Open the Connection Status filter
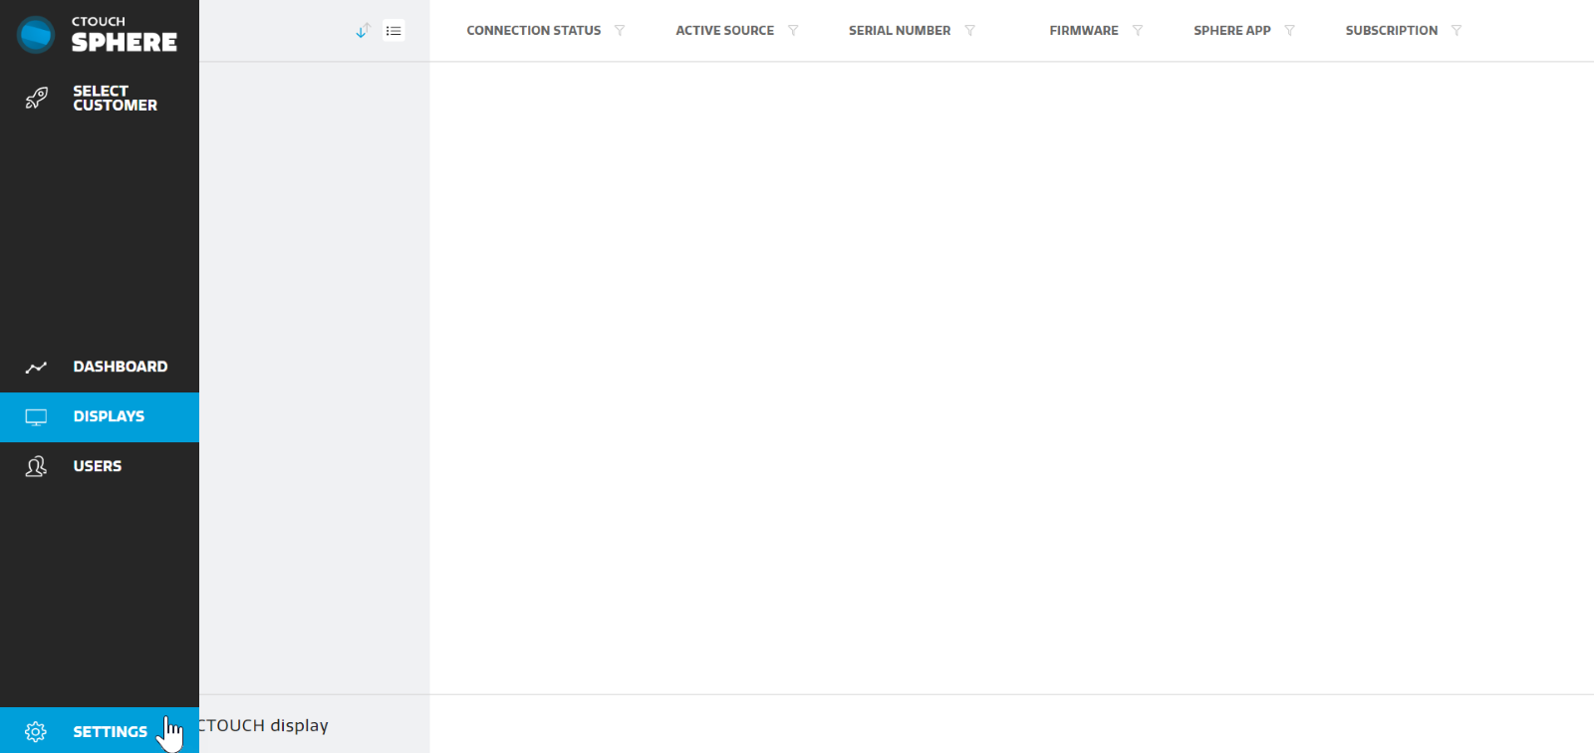1594x753 pixels. coord(620,31)
